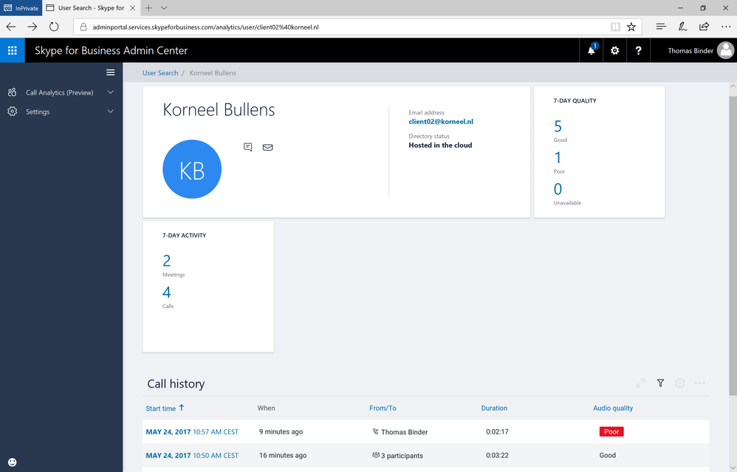Sort by Start time column header
The height and width of the screenshot is (472, 737).
161,408
